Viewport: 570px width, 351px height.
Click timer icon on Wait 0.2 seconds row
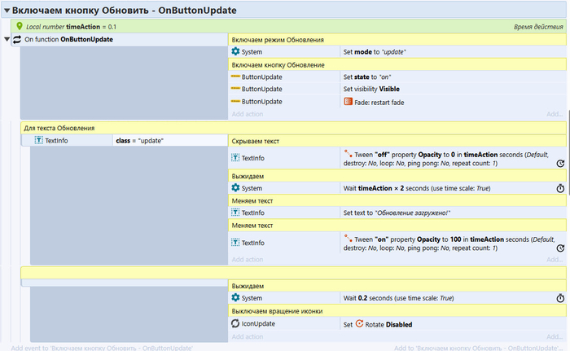coord(560,298)
